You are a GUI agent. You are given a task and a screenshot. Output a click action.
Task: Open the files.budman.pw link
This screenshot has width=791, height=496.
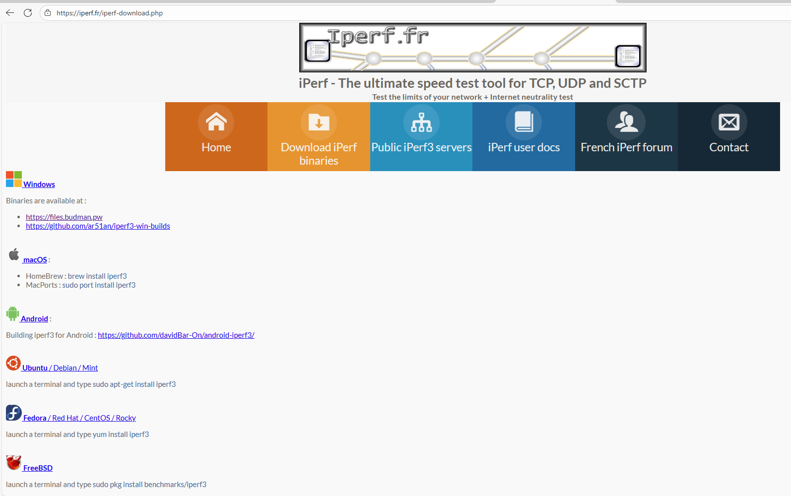[64, 217]
